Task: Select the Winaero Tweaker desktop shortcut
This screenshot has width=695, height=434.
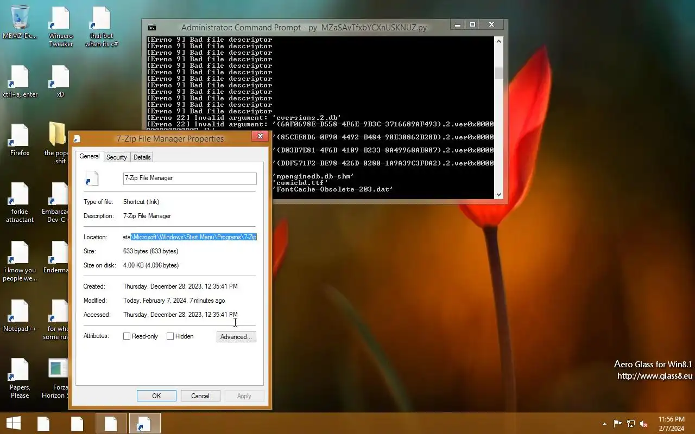Action: [61, 27]
